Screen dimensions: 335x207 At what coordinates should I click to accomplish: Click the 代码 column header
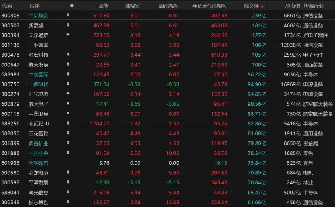(x=7, y=6)
